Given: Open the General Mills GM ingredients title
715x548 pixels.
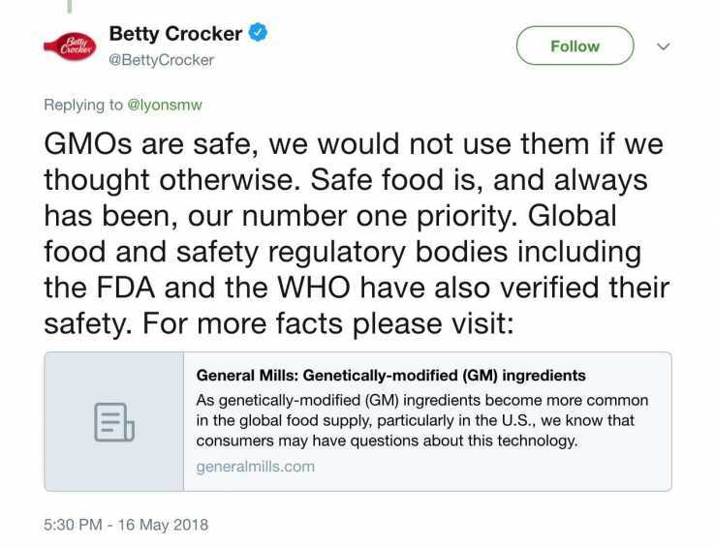Looking at the screenshot, I should click(390, 375).
